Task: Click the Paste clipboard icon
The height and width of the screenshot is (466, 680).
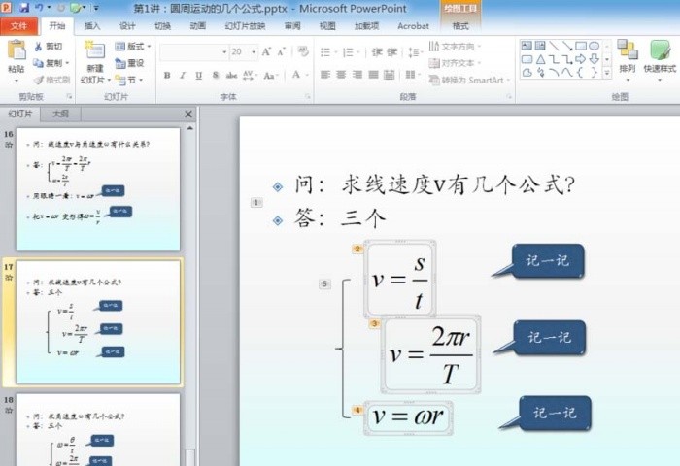Action: (17, 50)
